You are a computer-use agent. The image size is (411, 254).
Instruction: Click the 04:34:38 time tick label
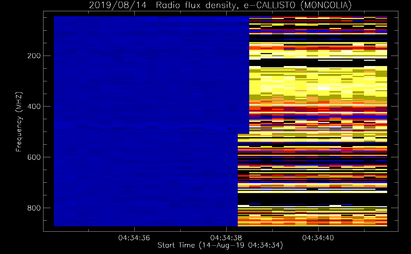(x=226, y=238)
